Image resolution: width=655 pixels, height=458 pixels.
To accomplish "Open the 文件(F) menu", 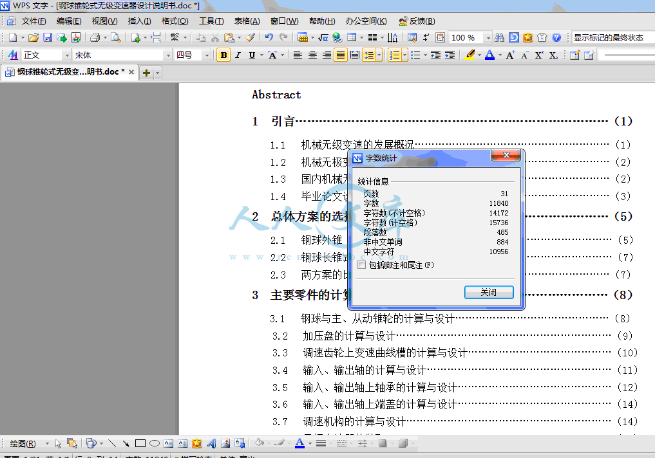I will click(34, 21).
